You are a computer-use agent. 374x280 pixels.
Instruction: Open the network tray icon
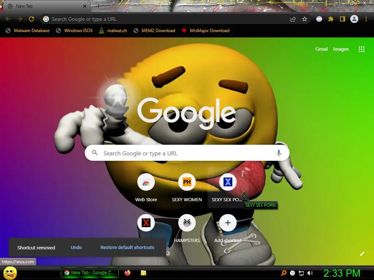click(x=301, y=273)
